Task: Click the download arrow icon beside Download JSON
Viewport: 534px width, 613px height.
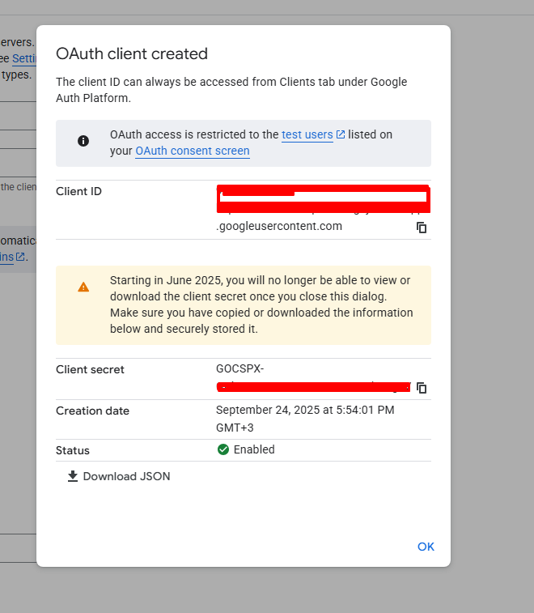Action: 73,476
